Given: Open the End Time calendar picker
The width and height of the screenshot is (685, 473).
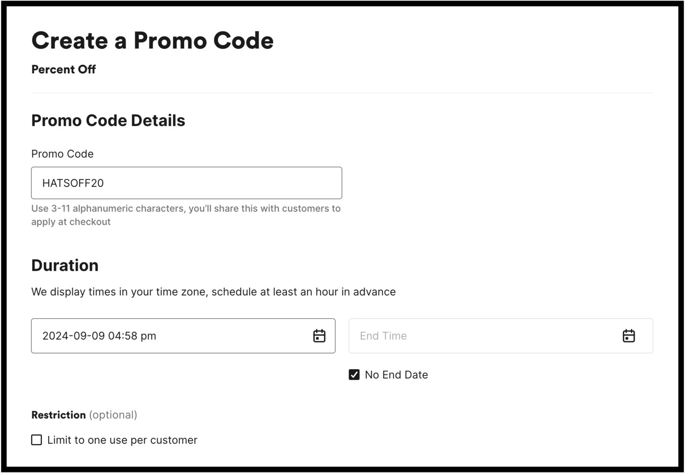Looking at the screenshot, I should click(x=628, y=336).
